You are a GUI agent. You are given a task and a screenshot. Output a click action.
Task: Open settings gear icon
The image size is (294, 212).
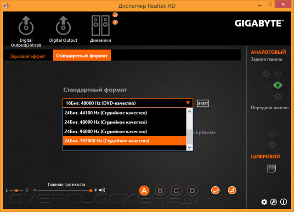(x=264, y=202)
